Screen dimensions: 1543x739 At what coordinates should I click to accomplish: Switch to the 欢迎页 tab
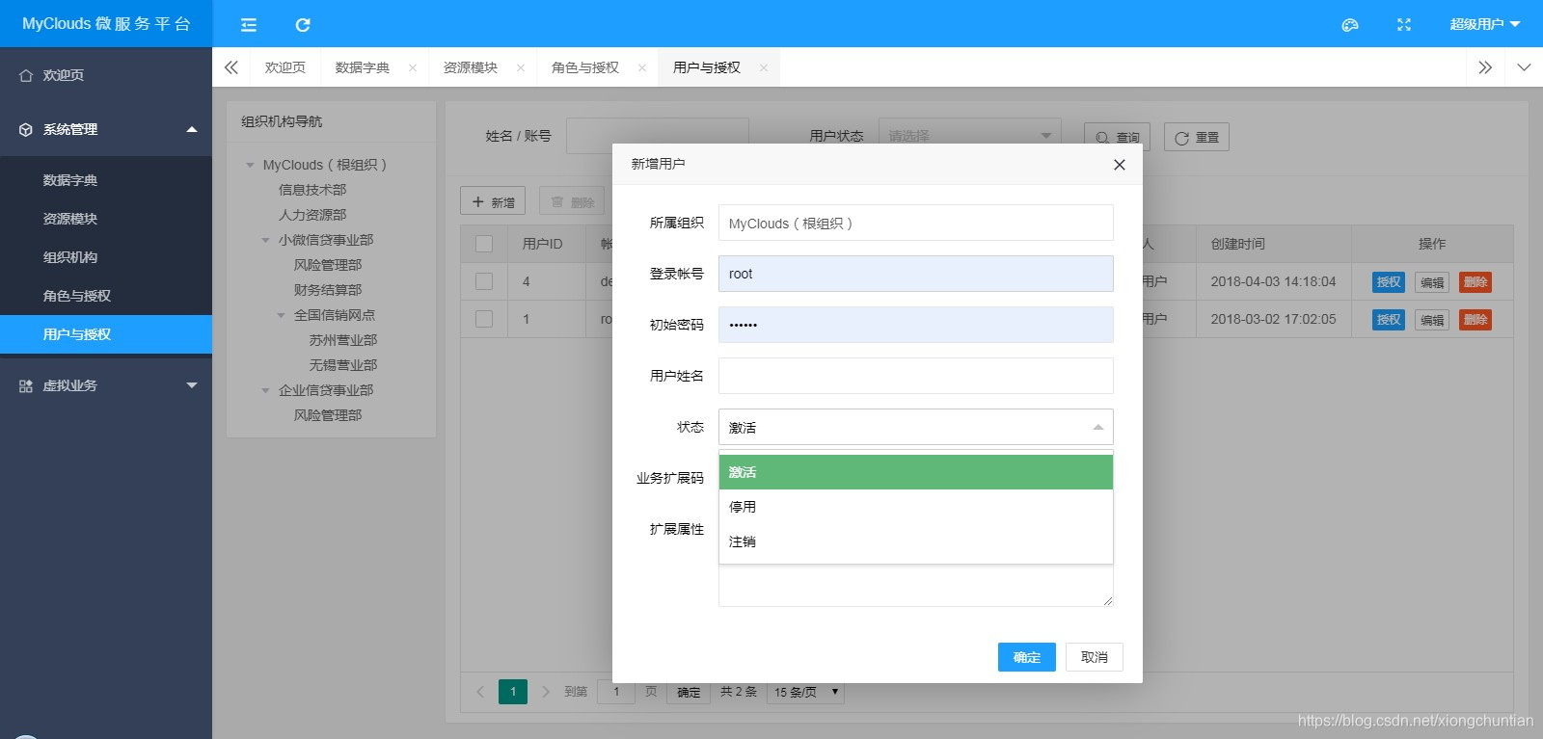(x=285, y=67)
